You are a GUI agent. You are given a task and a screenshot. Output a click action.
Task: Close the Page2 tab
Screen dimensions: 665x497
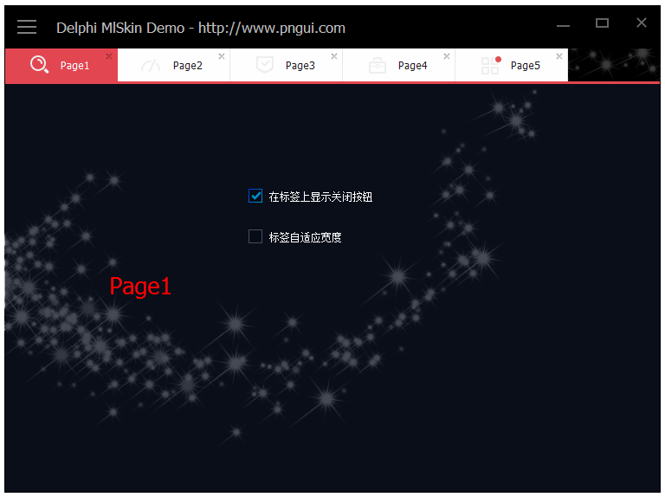coord(222,56)
